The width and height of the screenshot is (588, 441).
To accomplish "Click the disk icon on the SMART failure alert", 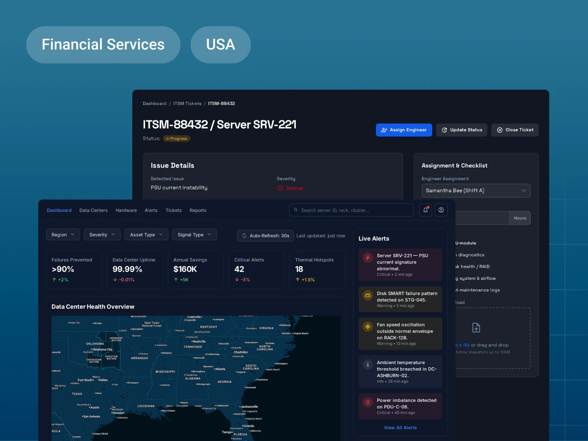I will tap(367, 295).
